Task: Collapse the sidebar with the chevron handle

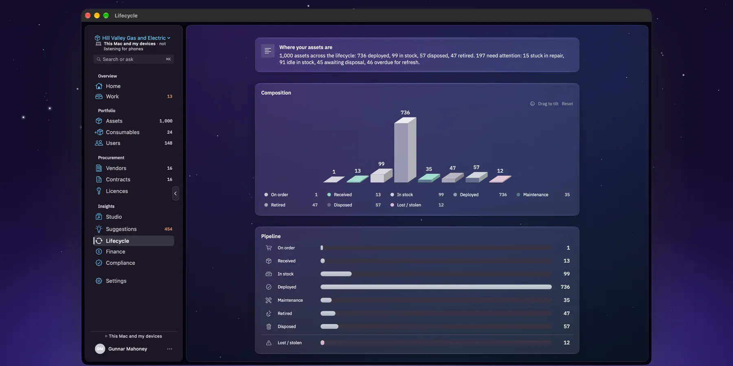Action: click(x=176, y=194)
